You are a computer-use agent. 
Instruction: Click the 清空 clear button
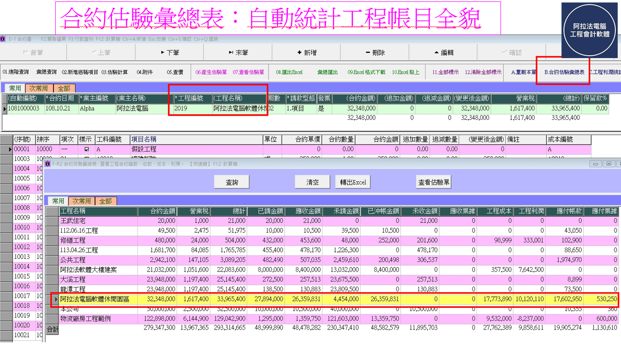312,182
